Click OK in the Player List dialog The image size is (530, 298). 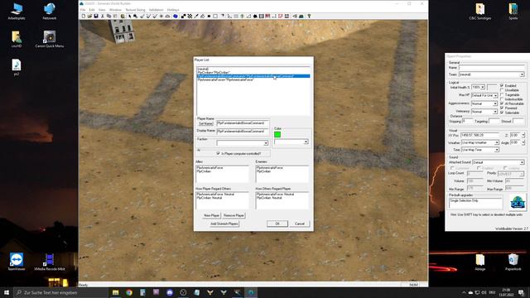click(277, 223)
